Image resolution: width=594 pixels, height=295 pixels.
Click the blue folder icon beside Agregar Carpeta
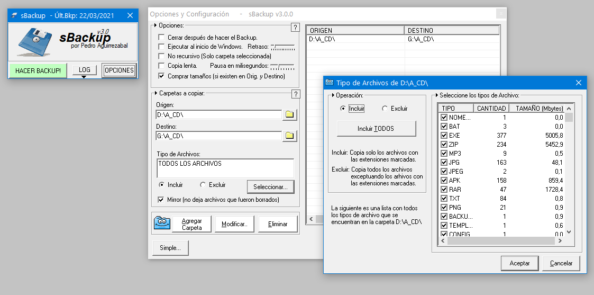coord(162,224)
